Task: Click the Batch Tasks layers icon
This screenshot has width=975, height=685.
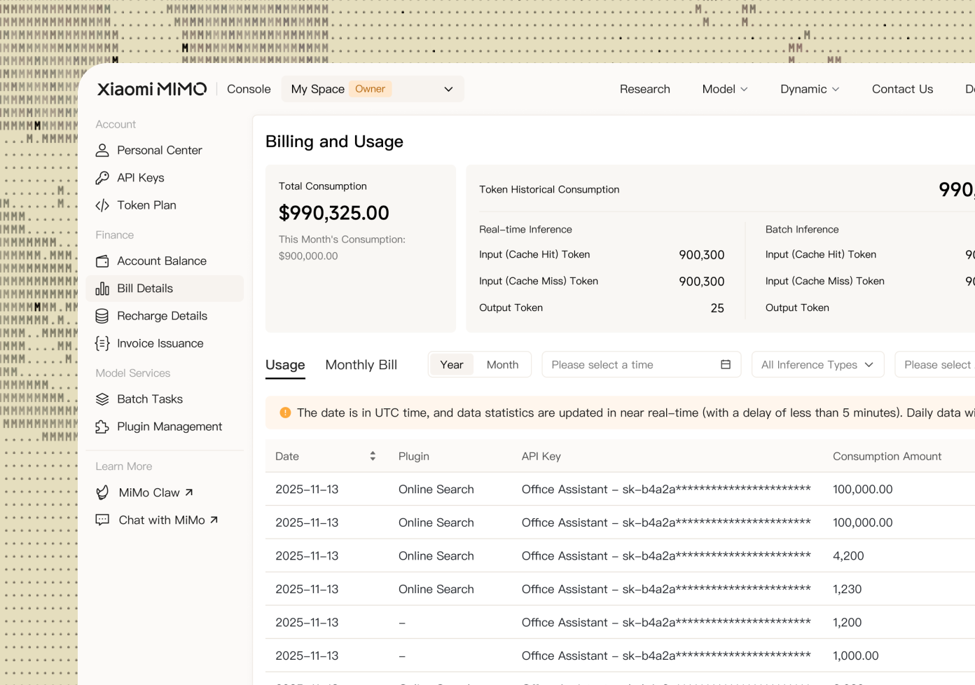Action: click(x=102, y=399)
